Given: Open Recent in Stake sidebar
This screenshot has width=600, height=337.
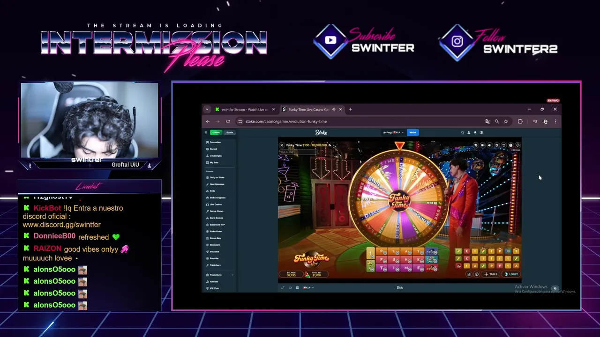Looking at the screenshot, I should point(211,149).
